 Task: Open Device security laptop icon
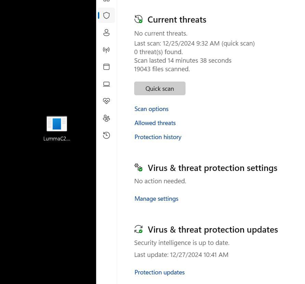point(106,84)
